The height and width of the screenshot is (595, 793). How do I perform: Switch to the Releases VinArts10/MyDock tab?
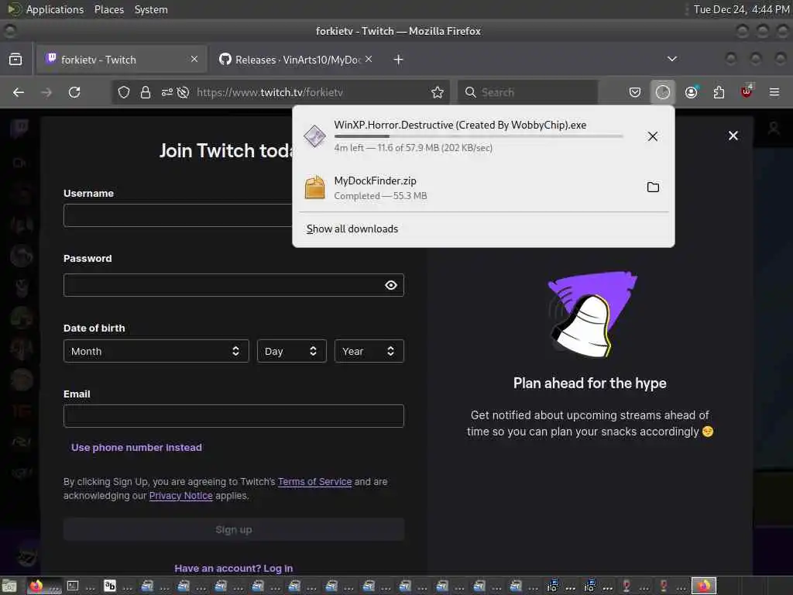pyautogui.click(x=296, y=60)
